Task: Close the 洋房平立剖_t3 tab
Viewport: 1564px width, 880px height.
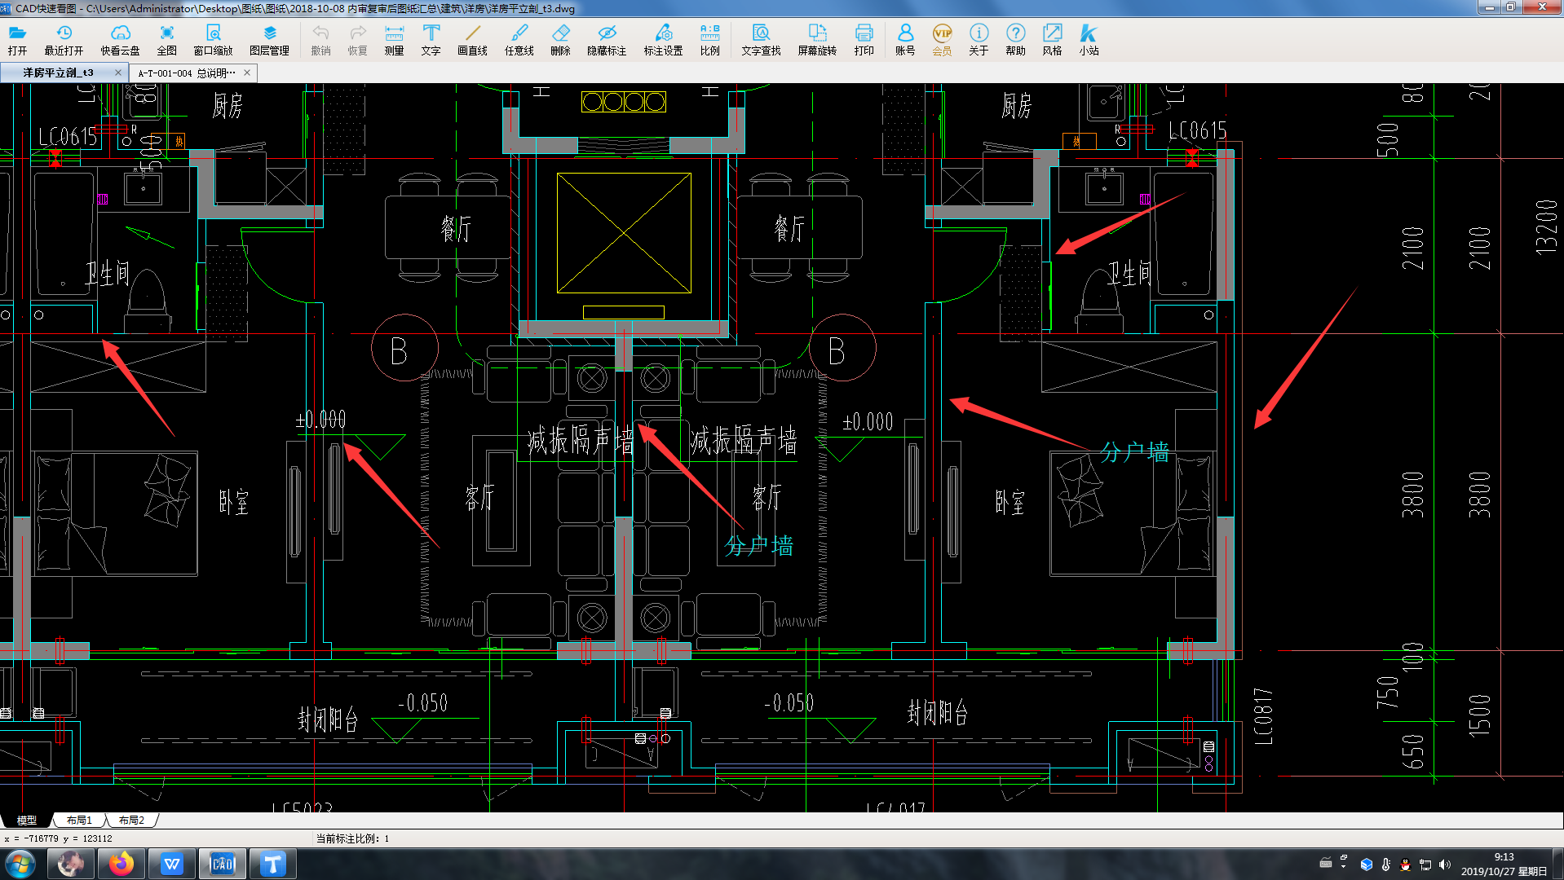Action: click(x=117, y=73)
